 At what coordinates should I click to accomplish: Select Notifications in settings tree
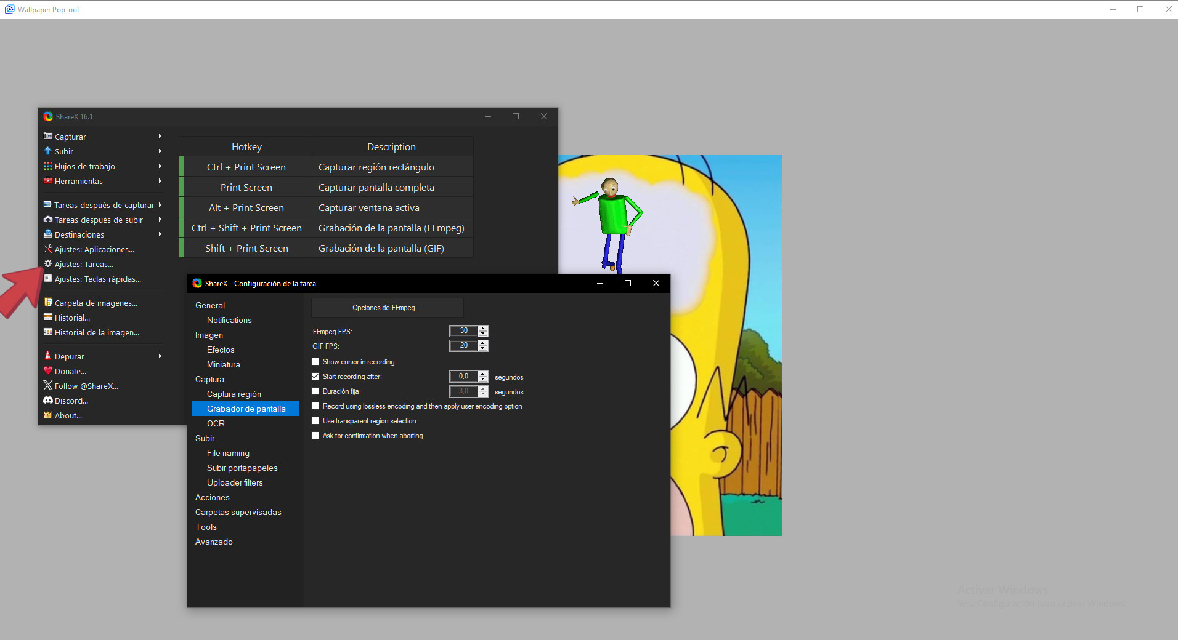click(x=229, y=320)
